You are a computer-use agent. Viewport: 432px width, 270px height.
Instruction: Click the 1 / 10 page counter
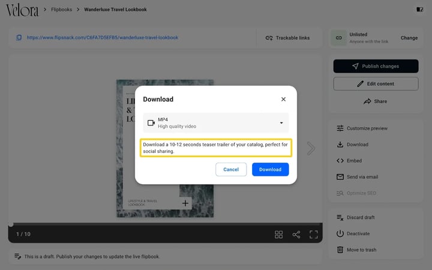click(x=23, y=234)
